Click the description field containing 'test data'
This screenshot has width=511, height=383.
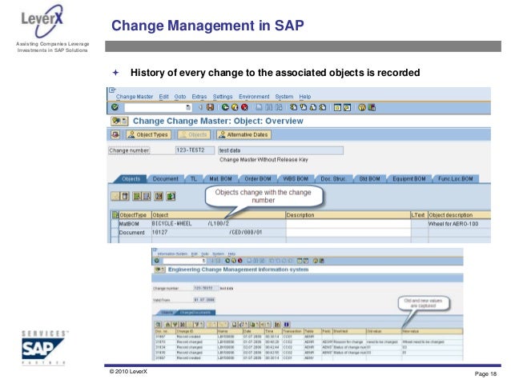click(x=280, y=150)
